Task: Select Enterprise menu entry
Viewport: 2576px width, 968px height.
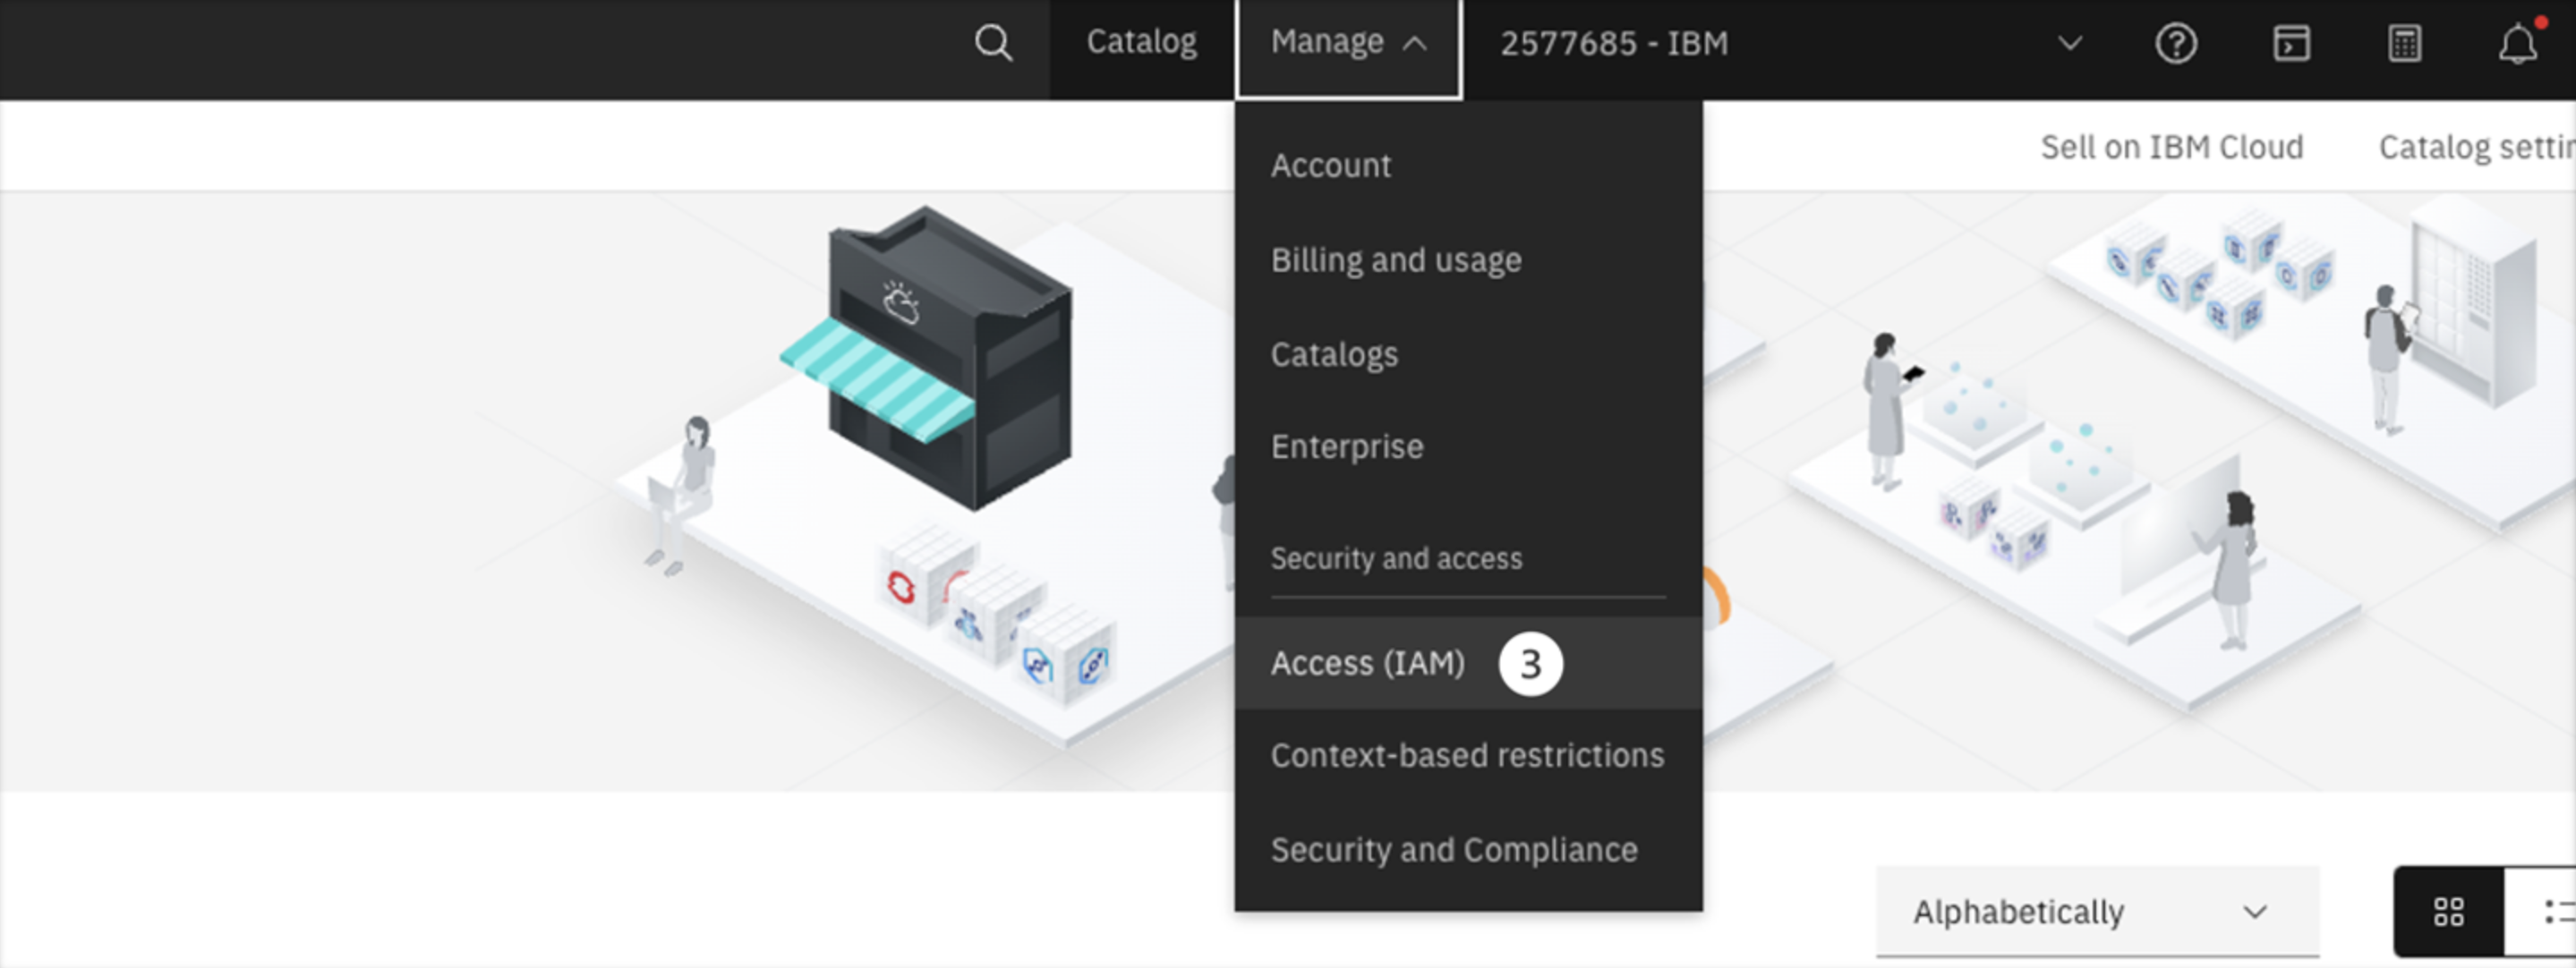Action: [x=1346, y=446]
